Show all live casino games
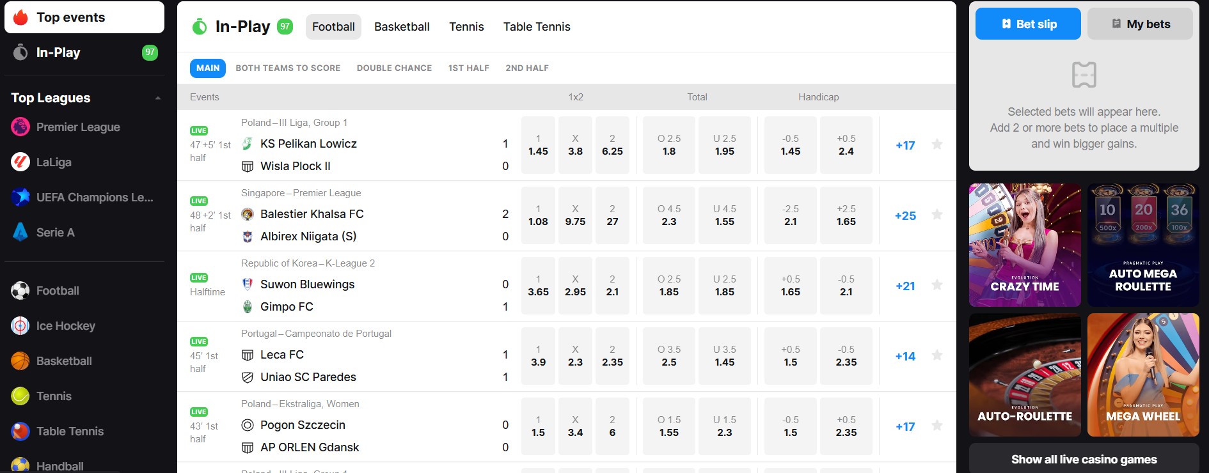 click(x=1084, y=459)
